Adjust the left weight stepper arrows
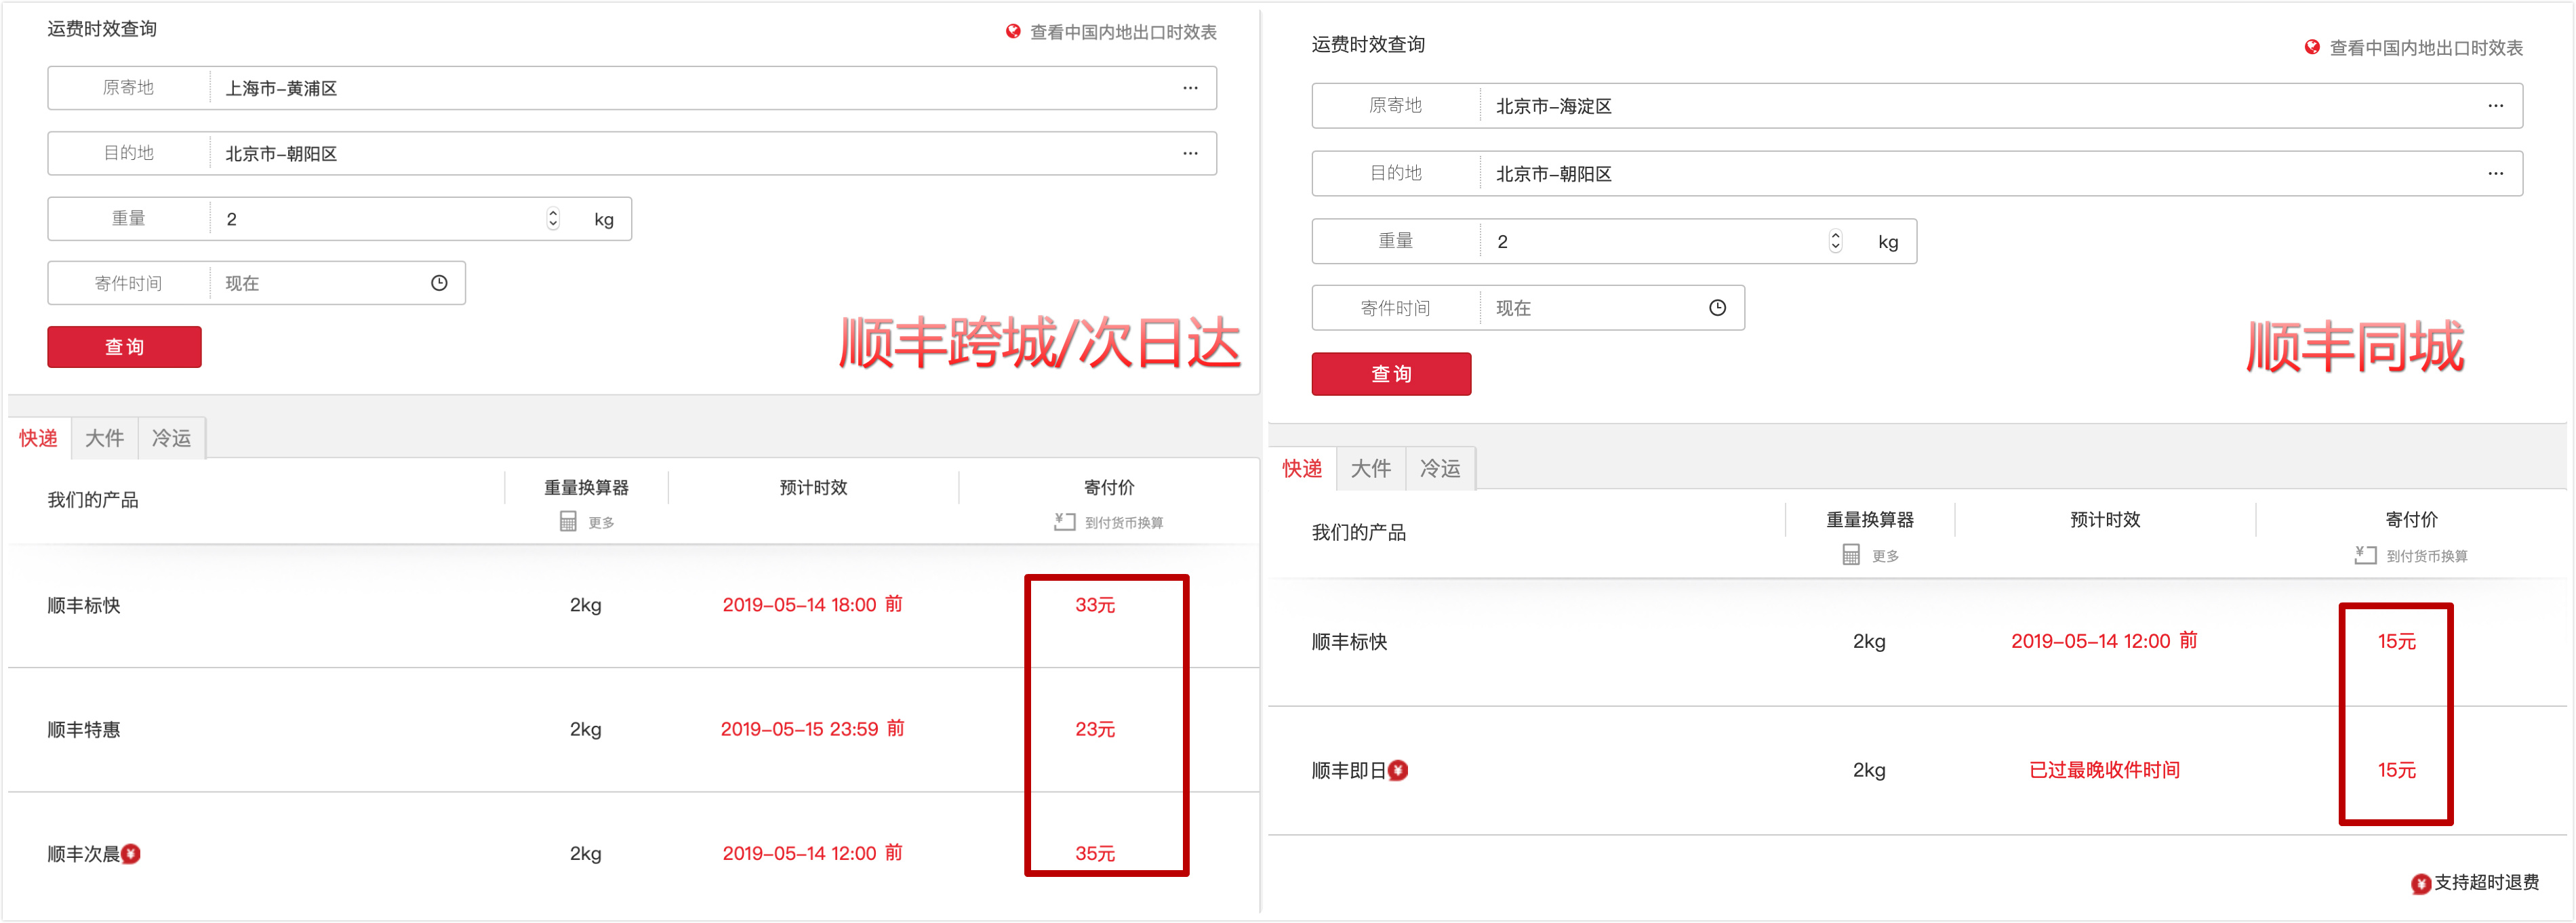Image resolution: width=2576 pixels, height=923 pixels. (553, 219)
